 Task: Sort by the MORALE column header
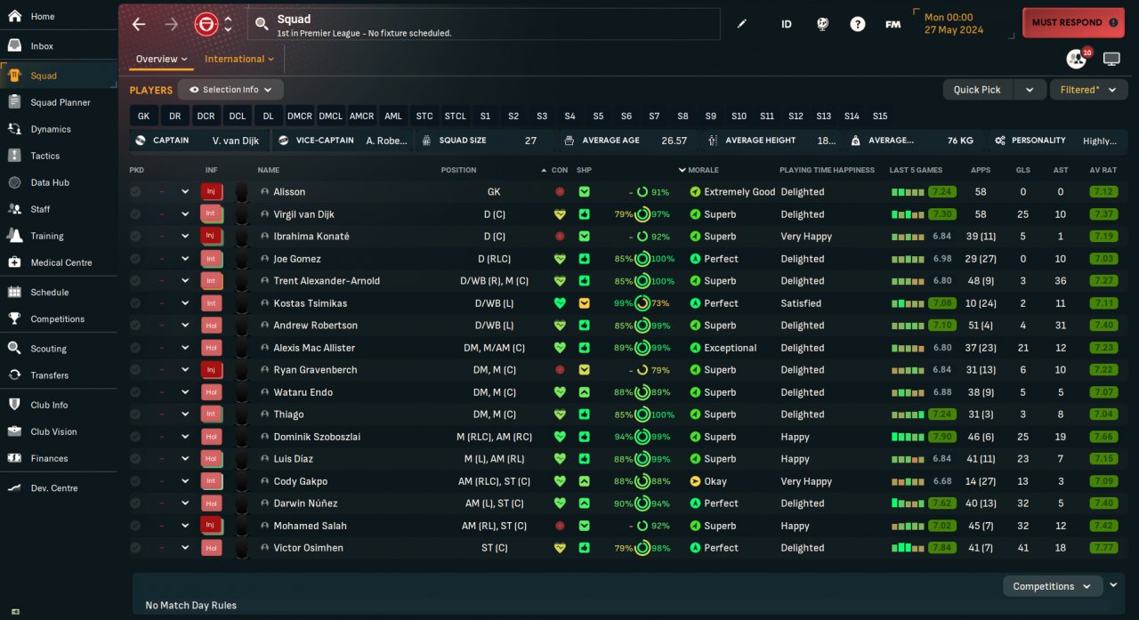pos(702,170)
